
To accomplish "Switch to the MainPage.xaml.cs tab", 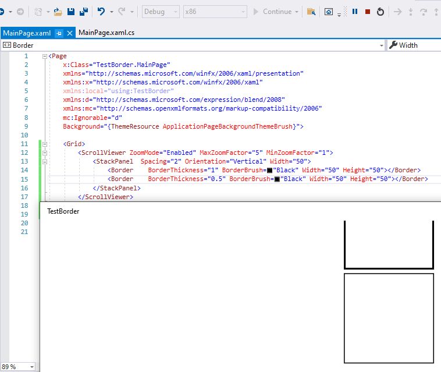I will [106, 33].
